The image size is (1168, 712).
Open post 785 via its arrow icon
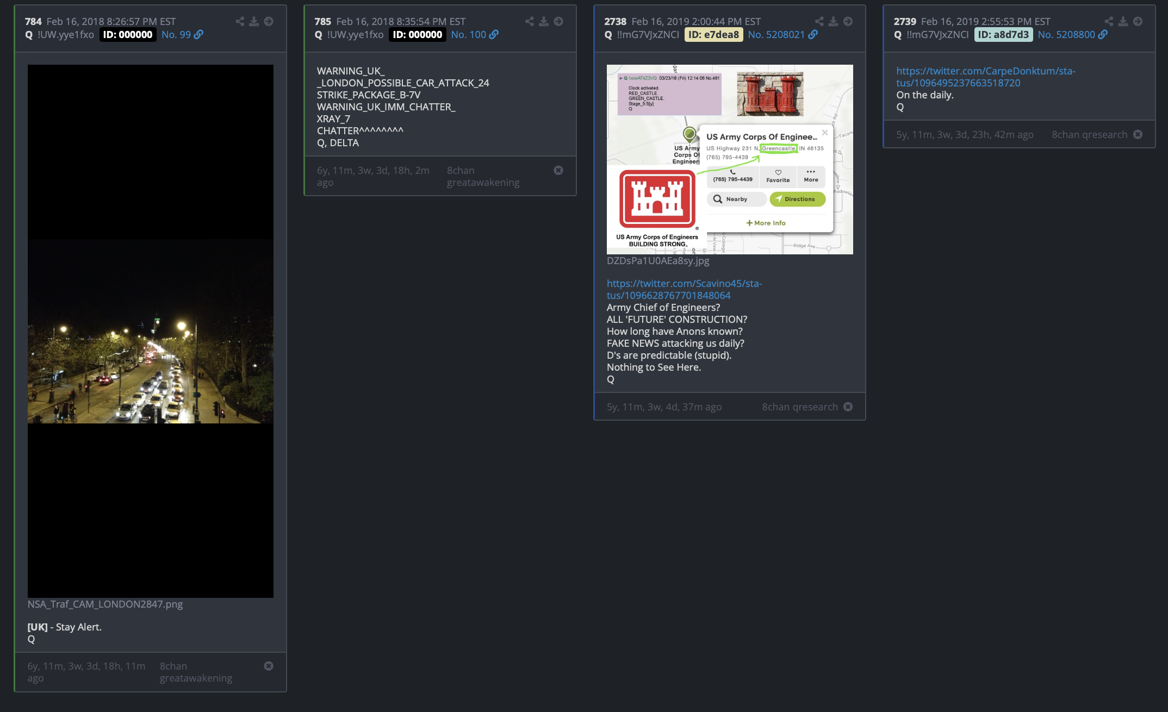tap(558, 21)
